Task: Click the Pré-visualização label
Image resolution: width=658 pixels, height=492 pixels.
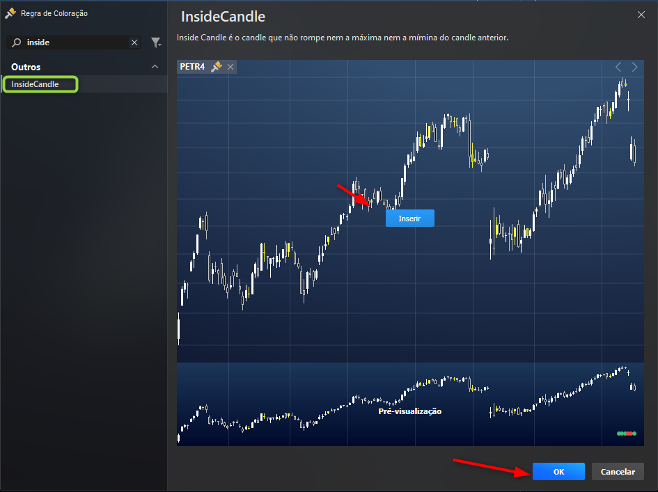Action: [x=409, y=411]
